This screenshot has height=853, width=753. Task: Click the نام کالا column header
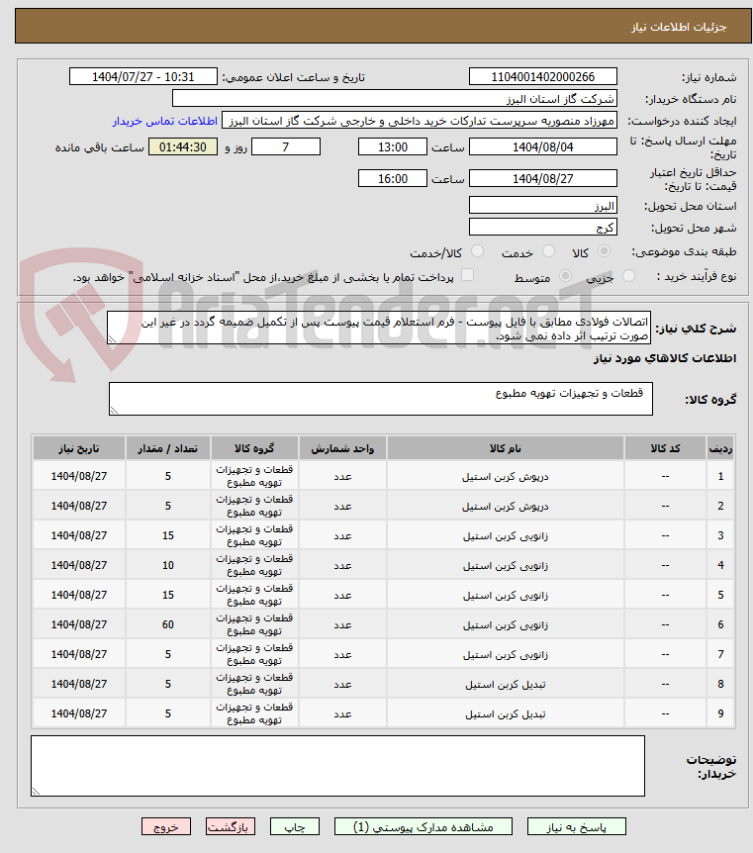point(506,448)
